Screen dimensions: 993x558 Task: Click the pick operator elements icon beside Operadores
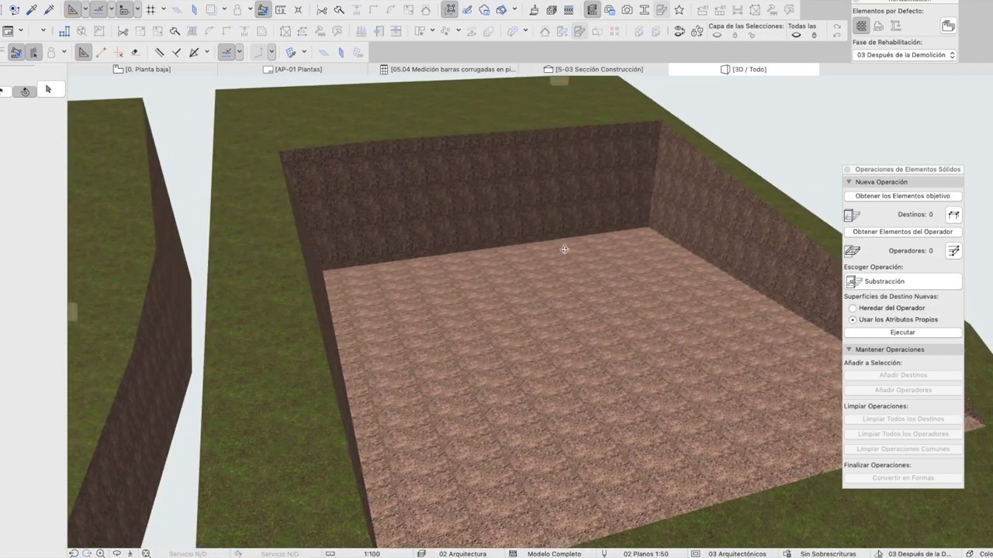click(953, 250)
